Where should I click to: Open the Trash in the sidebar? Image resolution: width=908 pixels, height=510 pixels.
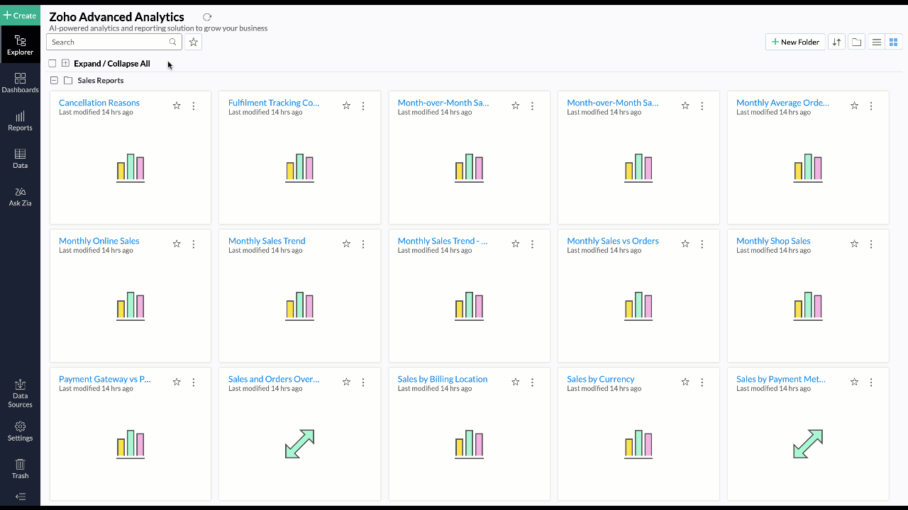[x=20, y=468]
